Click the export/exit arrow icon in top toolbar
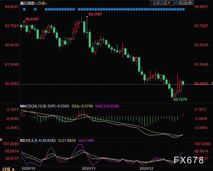Image resolution: width=213 pixels, height=171 pixels. pyautogui.click(x=190, y=3)
